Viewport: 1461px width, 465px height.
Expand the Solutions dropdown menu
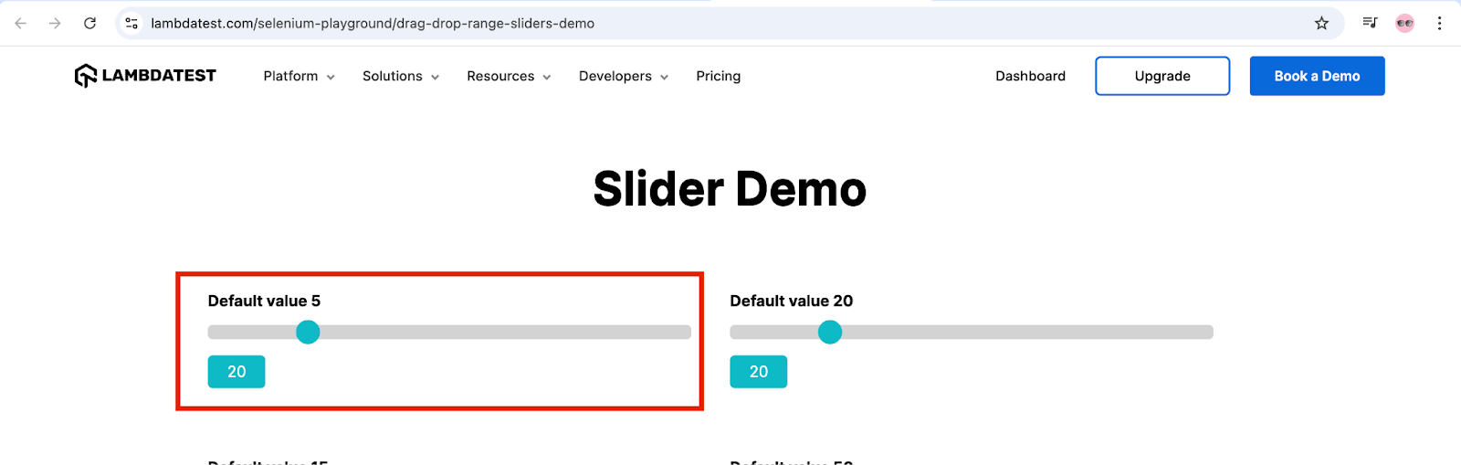(400, 77)
